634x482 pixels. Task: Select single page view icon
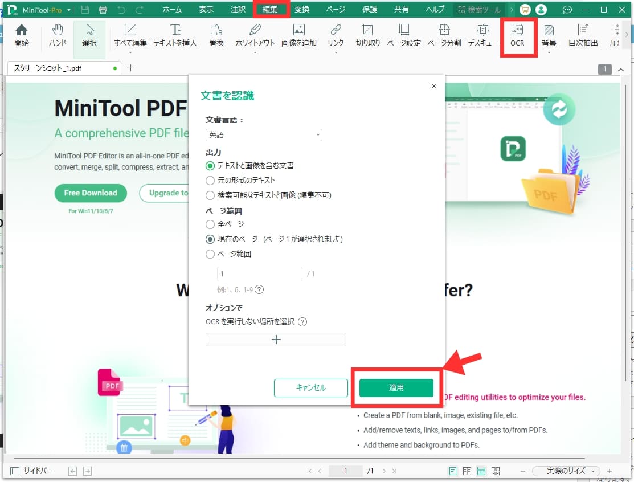pos(453,471)
